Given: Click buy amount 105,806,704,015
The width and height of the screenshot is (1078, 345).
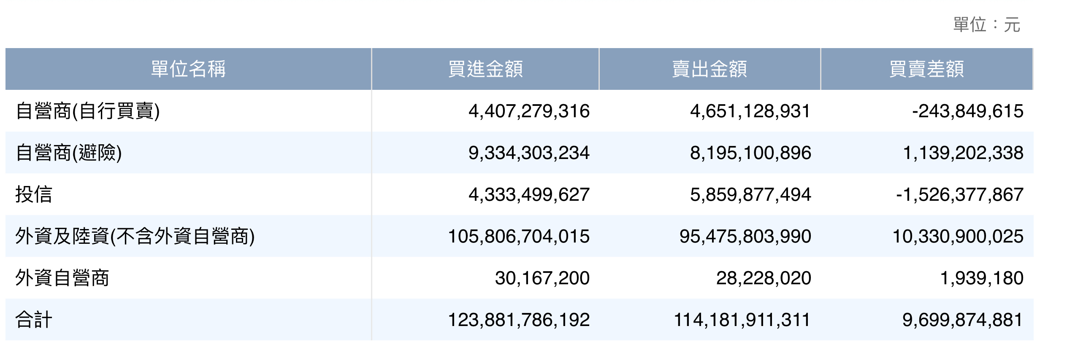Looking at the screenshot, I should pyautogui.click(x=519, y=237).
